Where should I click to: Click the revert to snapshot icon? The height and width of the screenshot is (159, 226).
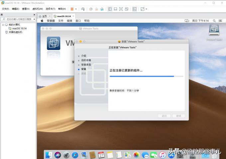[x=96, y=9]
